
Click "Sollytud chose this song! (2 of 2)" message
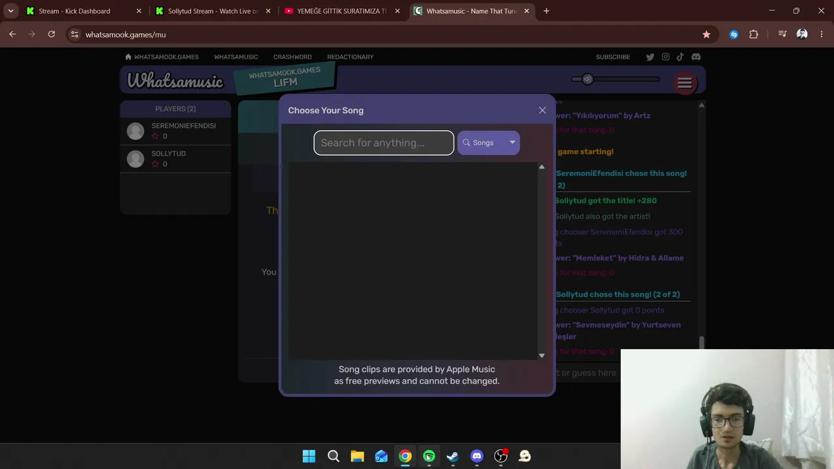pos(618,294)
